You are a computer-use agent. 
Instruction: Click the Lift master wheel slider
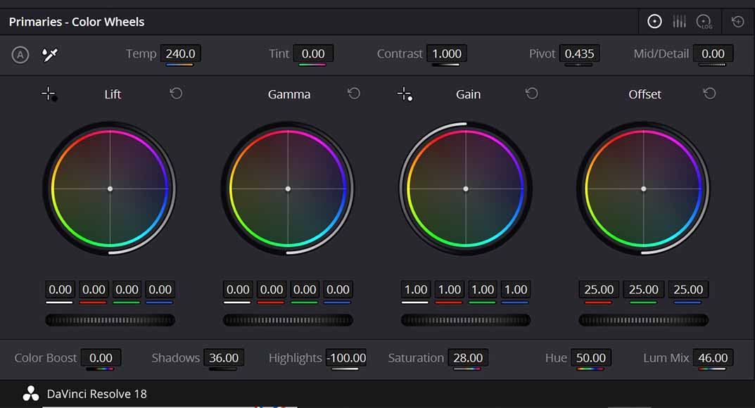[110, 320]
